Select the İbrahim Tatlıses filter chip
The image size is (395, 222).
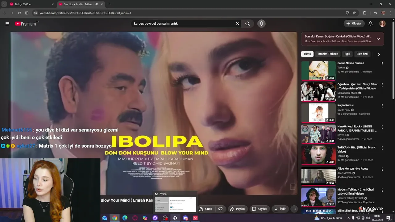[328, 54]
